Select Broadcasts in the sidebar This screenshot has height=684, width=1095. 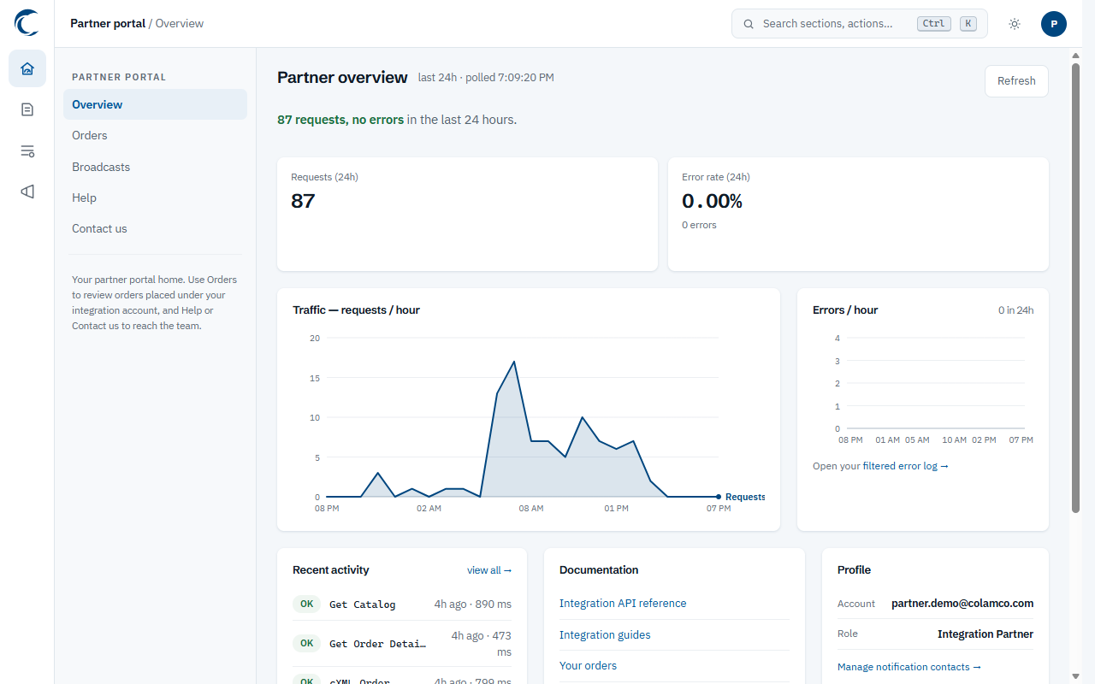155,167
